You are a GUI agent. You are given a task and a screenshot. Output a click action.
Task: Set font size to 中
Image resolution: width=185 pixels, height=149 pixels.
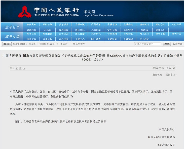(20, 68)
